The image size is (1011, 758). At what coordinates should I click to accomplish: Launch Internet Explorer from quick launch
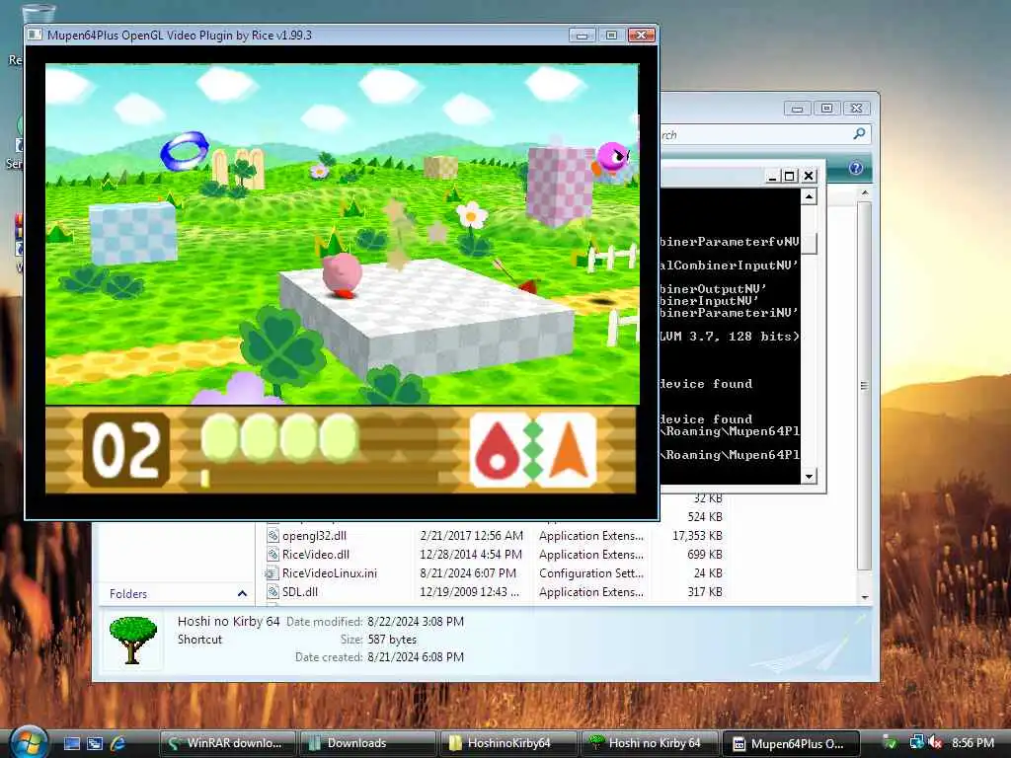coord(118,743)
